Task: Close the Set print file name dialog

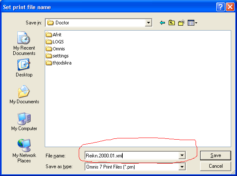Action: pyautogui.click(x=230, y=7)
